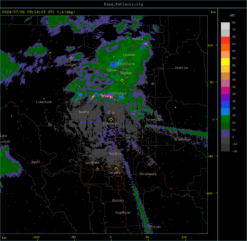The height and width of the screenshot is (241, 247).
Task: Click the -100 tick on the bottom axis
Action: point(36,237)
